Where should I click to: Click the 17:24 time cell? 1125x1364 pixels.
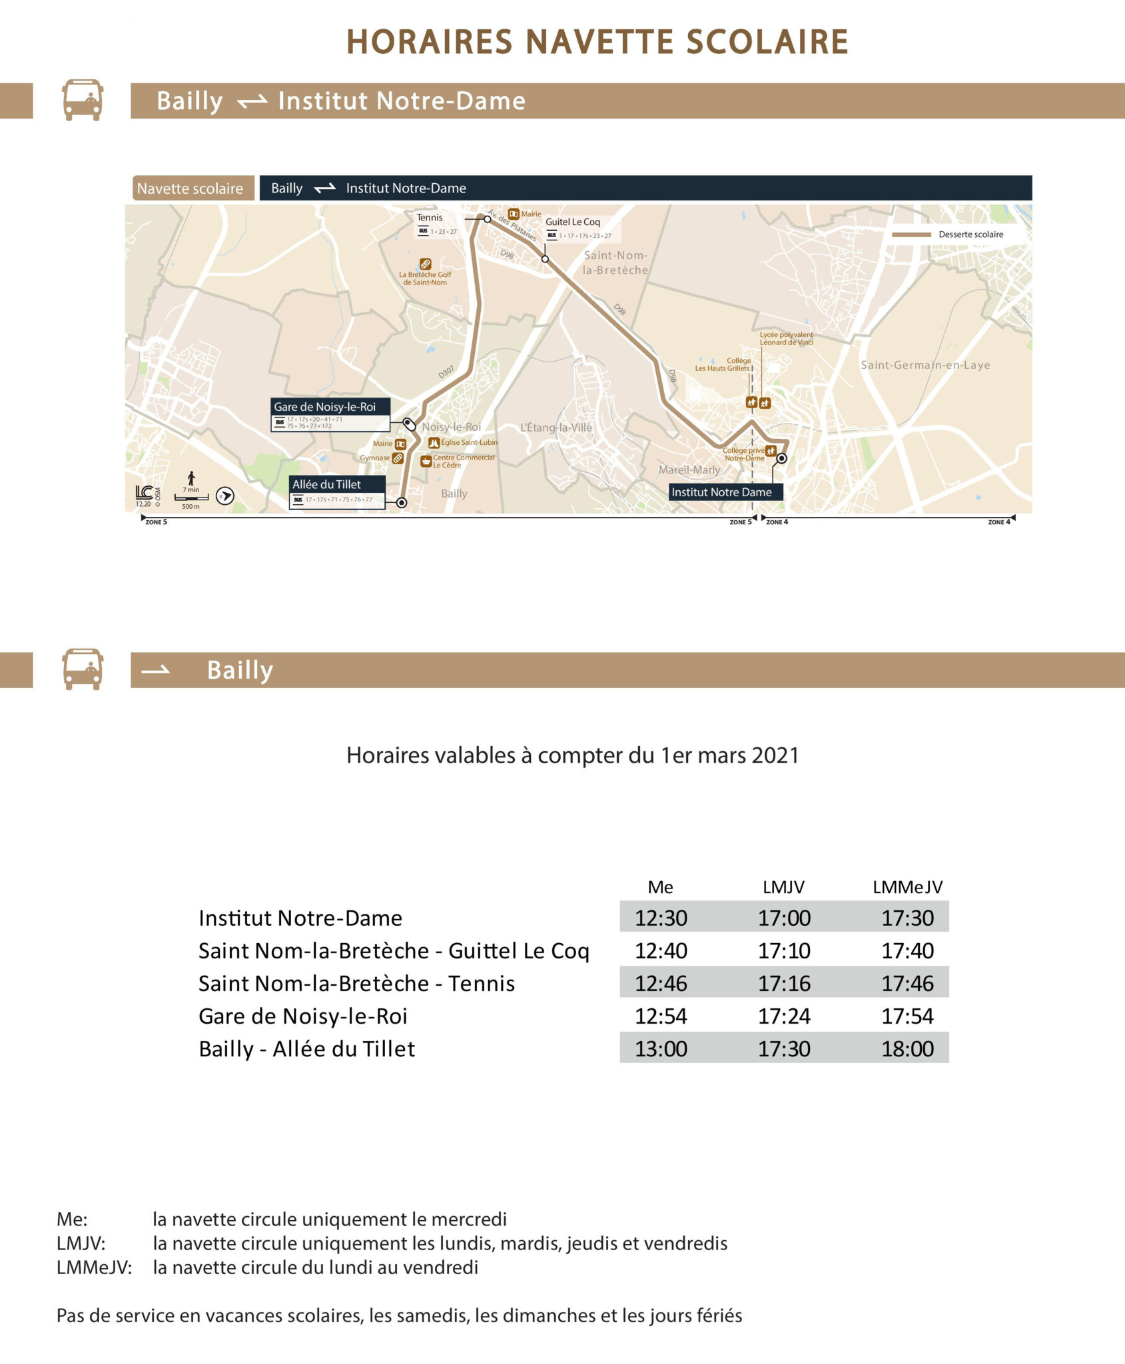click(x=784, y=1016)
